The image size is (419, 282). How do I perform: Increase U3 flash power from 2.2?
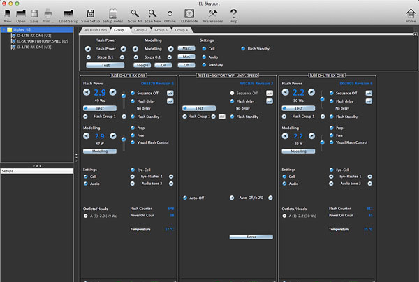point(311,92)
